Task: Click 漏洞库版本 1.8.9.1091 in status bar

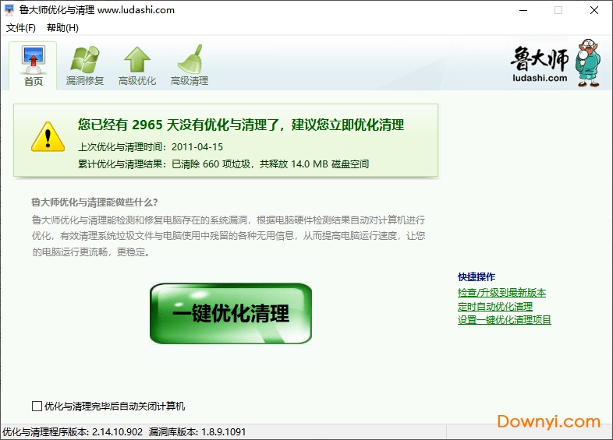Action: 197,431
